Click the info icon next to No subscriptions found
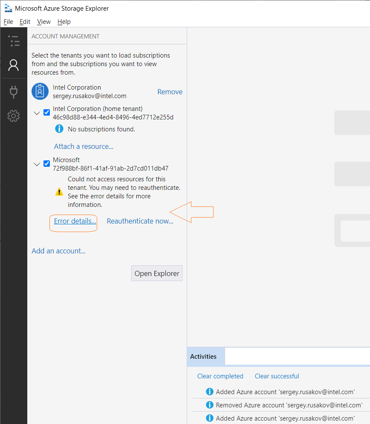 59,129
